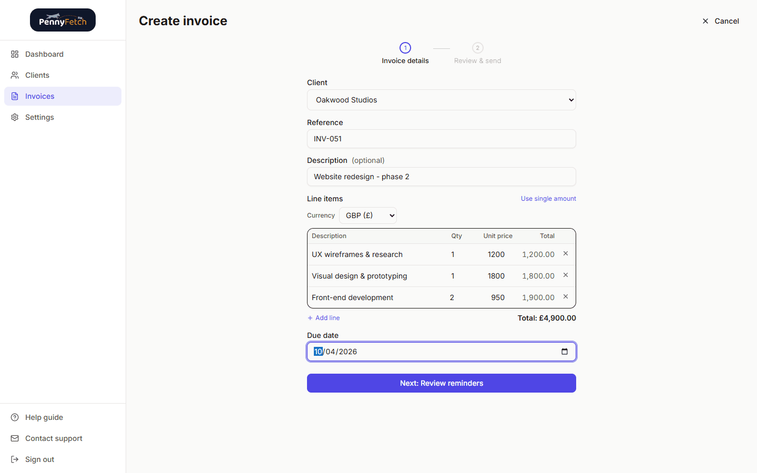Open the Dashboard from the sidebar

44,54
